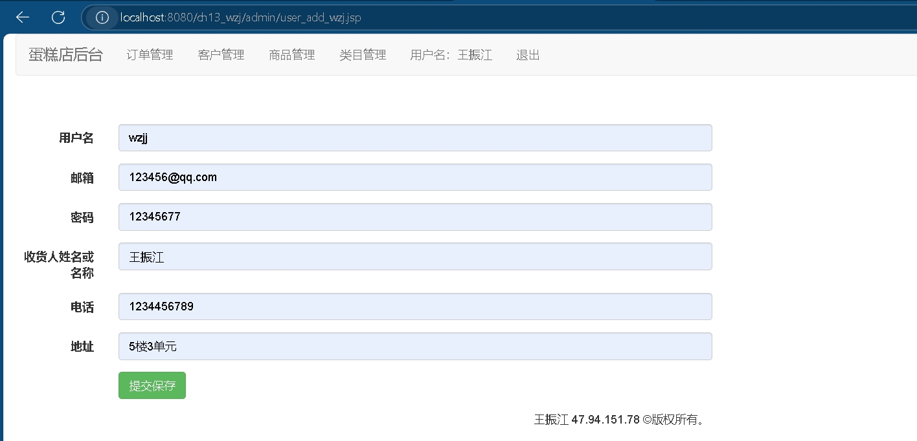Open the 订单管理 menu

[150, 55]
